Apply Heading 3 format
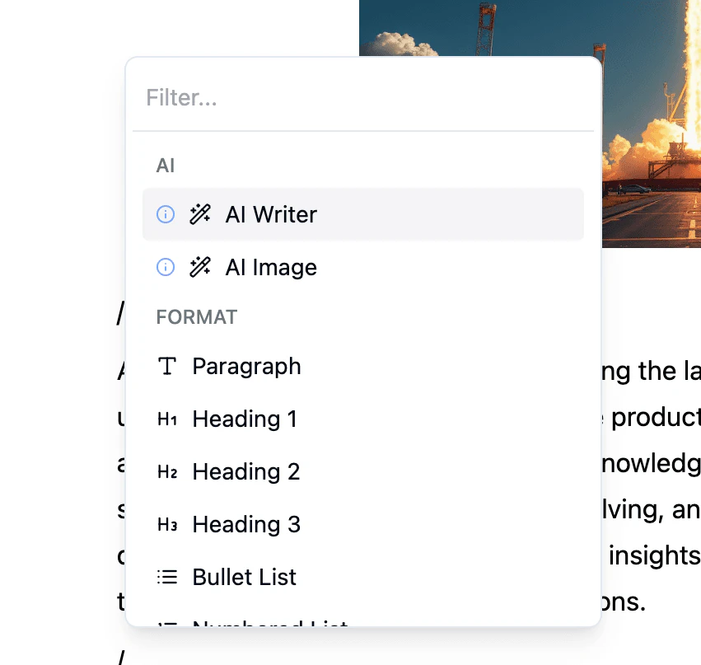 tap(245, 525)
